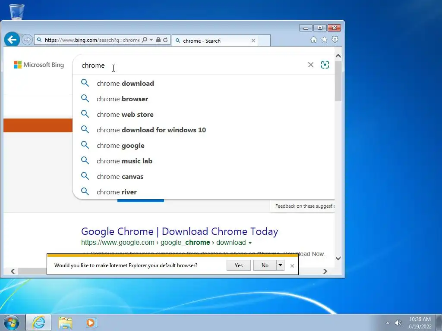This screenshot has width=442, height=331.
Task: Click the horizontal scrollbar right arrow
Action: (x=325, y=271)
